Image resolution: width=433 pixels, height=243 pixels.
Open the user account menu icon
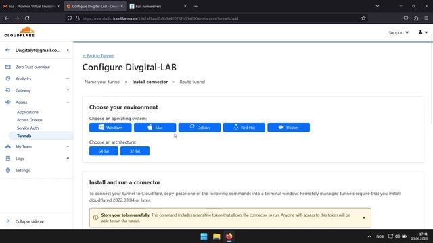tap(423, 32)
